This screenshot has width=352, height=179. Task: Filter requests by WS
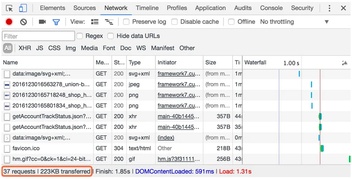(x=141, y=48)
